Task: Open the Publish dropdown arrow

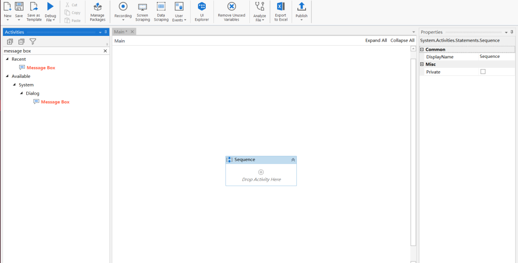Action: coord(301,20)
